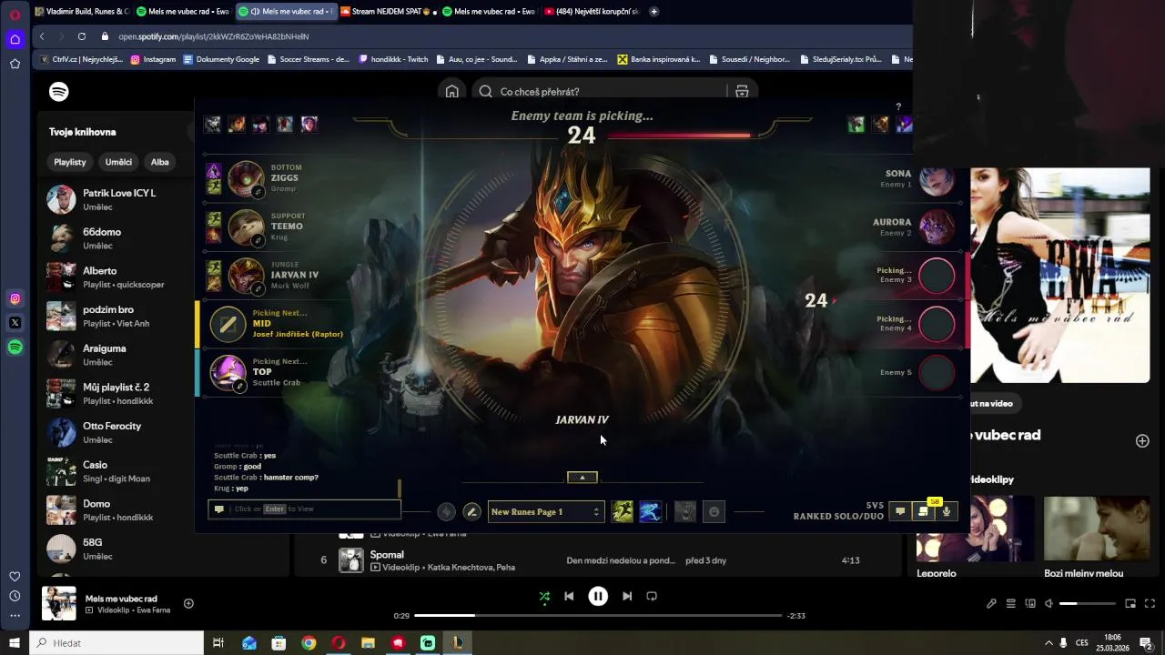Open Bozi mlejny melou video thumbnail
Screen dimensions: 1165x655
tap(1097, 527)
